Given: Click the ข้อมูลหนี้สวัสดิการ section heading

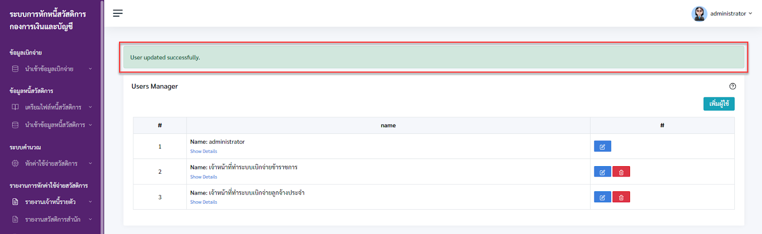Looking at the screenshot, I should 31,91.
